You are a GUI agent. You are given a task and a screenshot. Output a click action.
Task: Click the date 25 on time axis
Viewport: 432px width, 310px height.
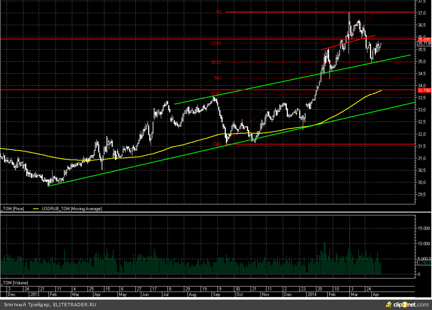91,289
